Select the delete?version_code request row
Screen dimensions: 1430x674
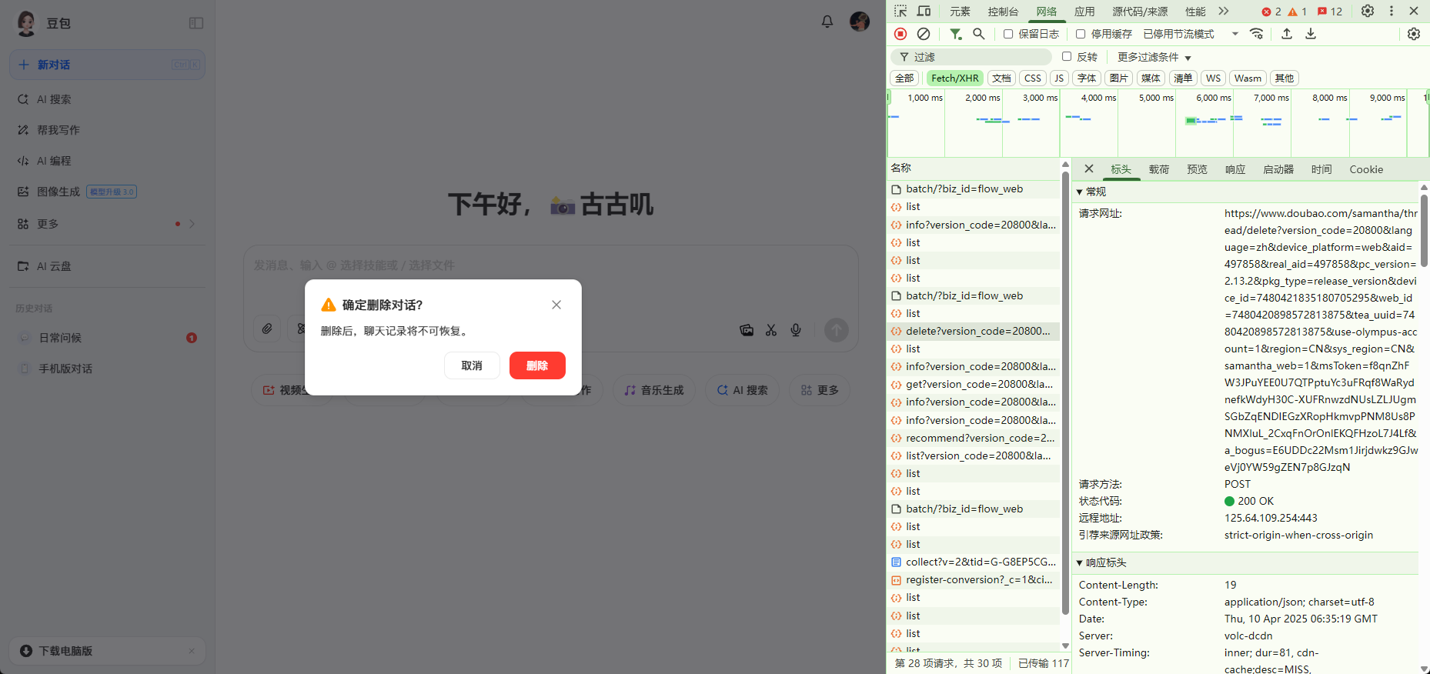974,331
